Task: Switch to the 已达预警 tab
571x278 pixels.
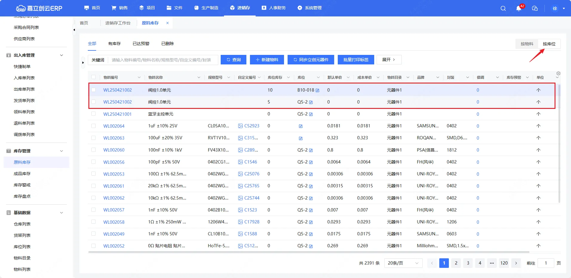Action: point(141,44)
